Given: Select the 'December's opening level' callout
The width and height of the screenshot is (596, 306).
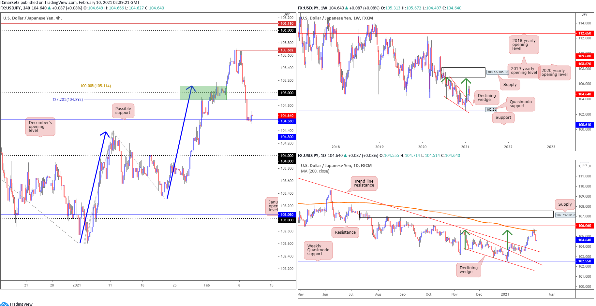Looking at the screenshot, I should point(40,127).
